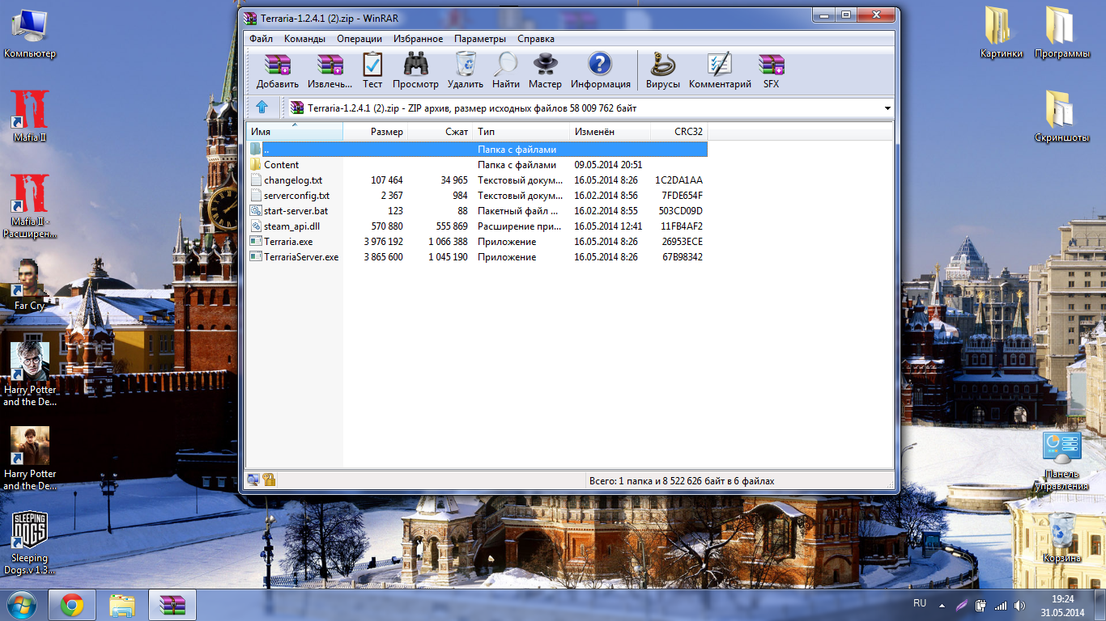
Task: Show hidden tray icons arrow
Action: [x=942, y=605]
